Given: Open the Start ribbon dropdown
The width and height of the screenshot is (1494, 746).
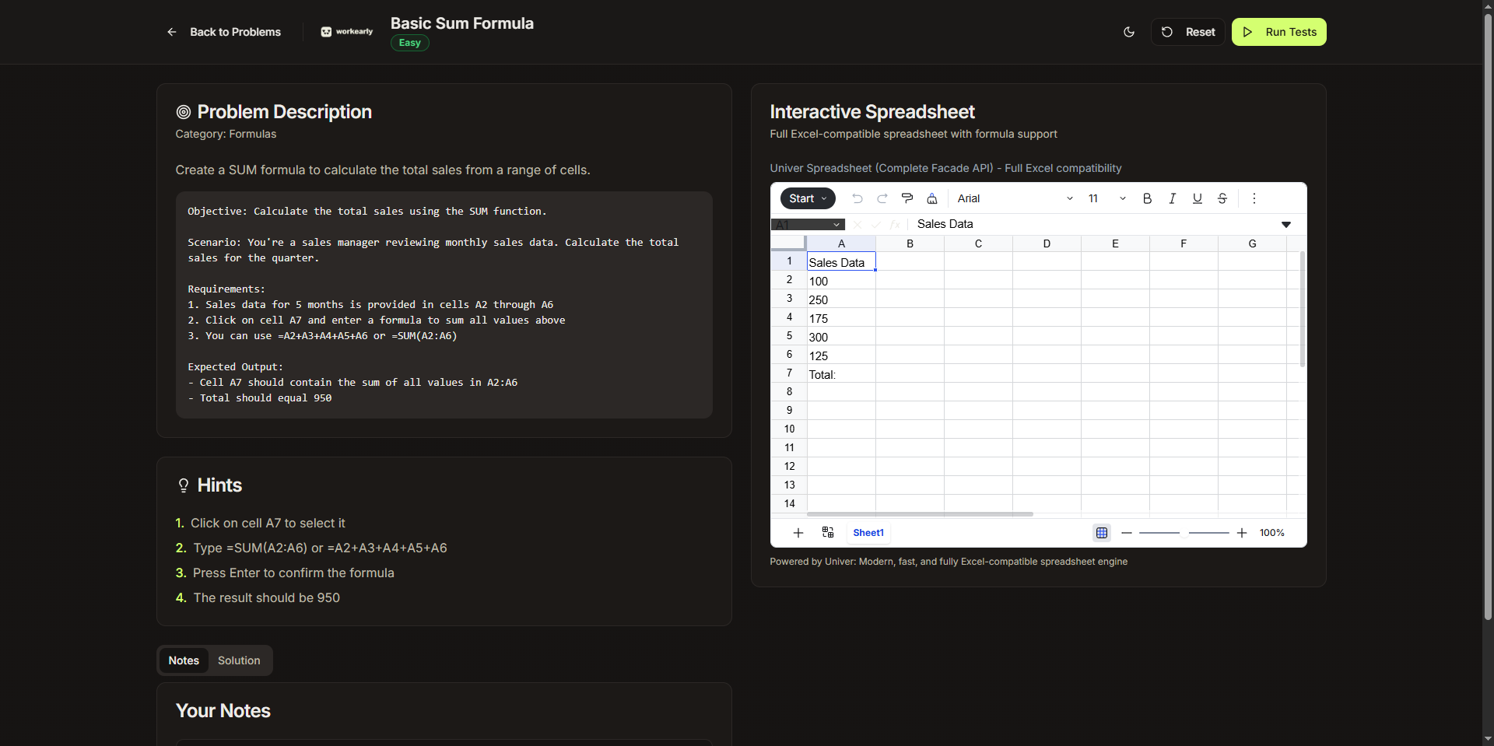Looking at the screenshot, I should [x=808, y=198].
